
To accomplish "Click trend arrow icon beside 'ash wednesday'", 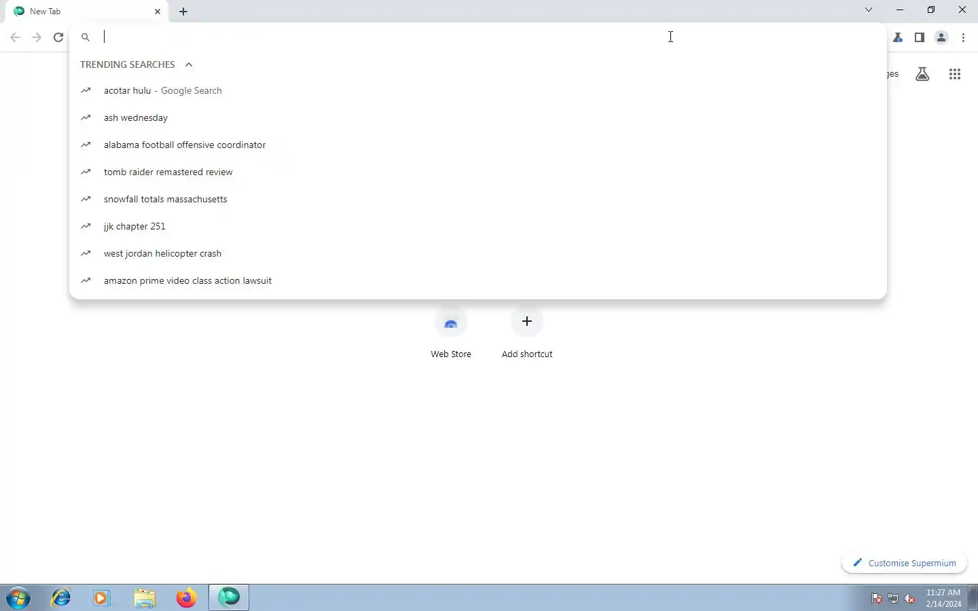I will coord(86,117).
